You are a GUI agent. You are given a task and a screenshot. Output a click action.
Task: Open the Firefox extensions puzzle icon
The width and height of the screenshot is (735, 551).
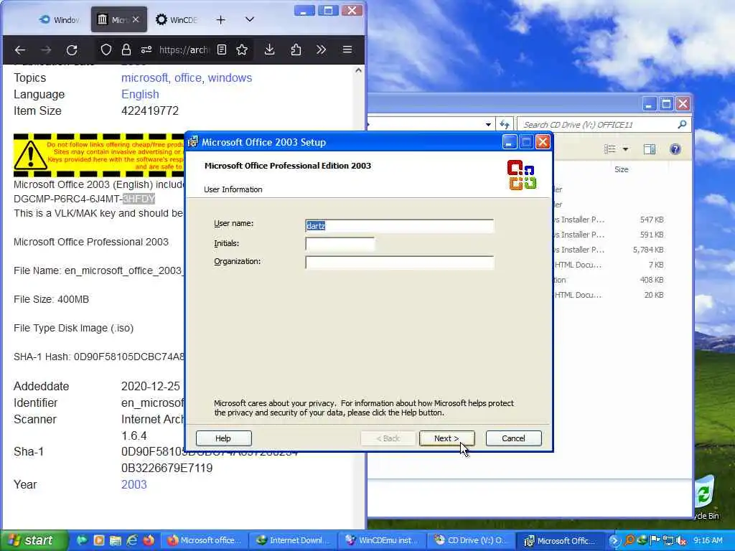click(296, 50)
